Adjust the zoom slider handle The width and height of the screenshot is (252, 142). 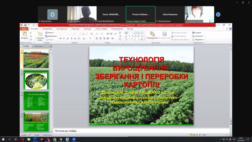pyautogui.click(x=215, y=135)
